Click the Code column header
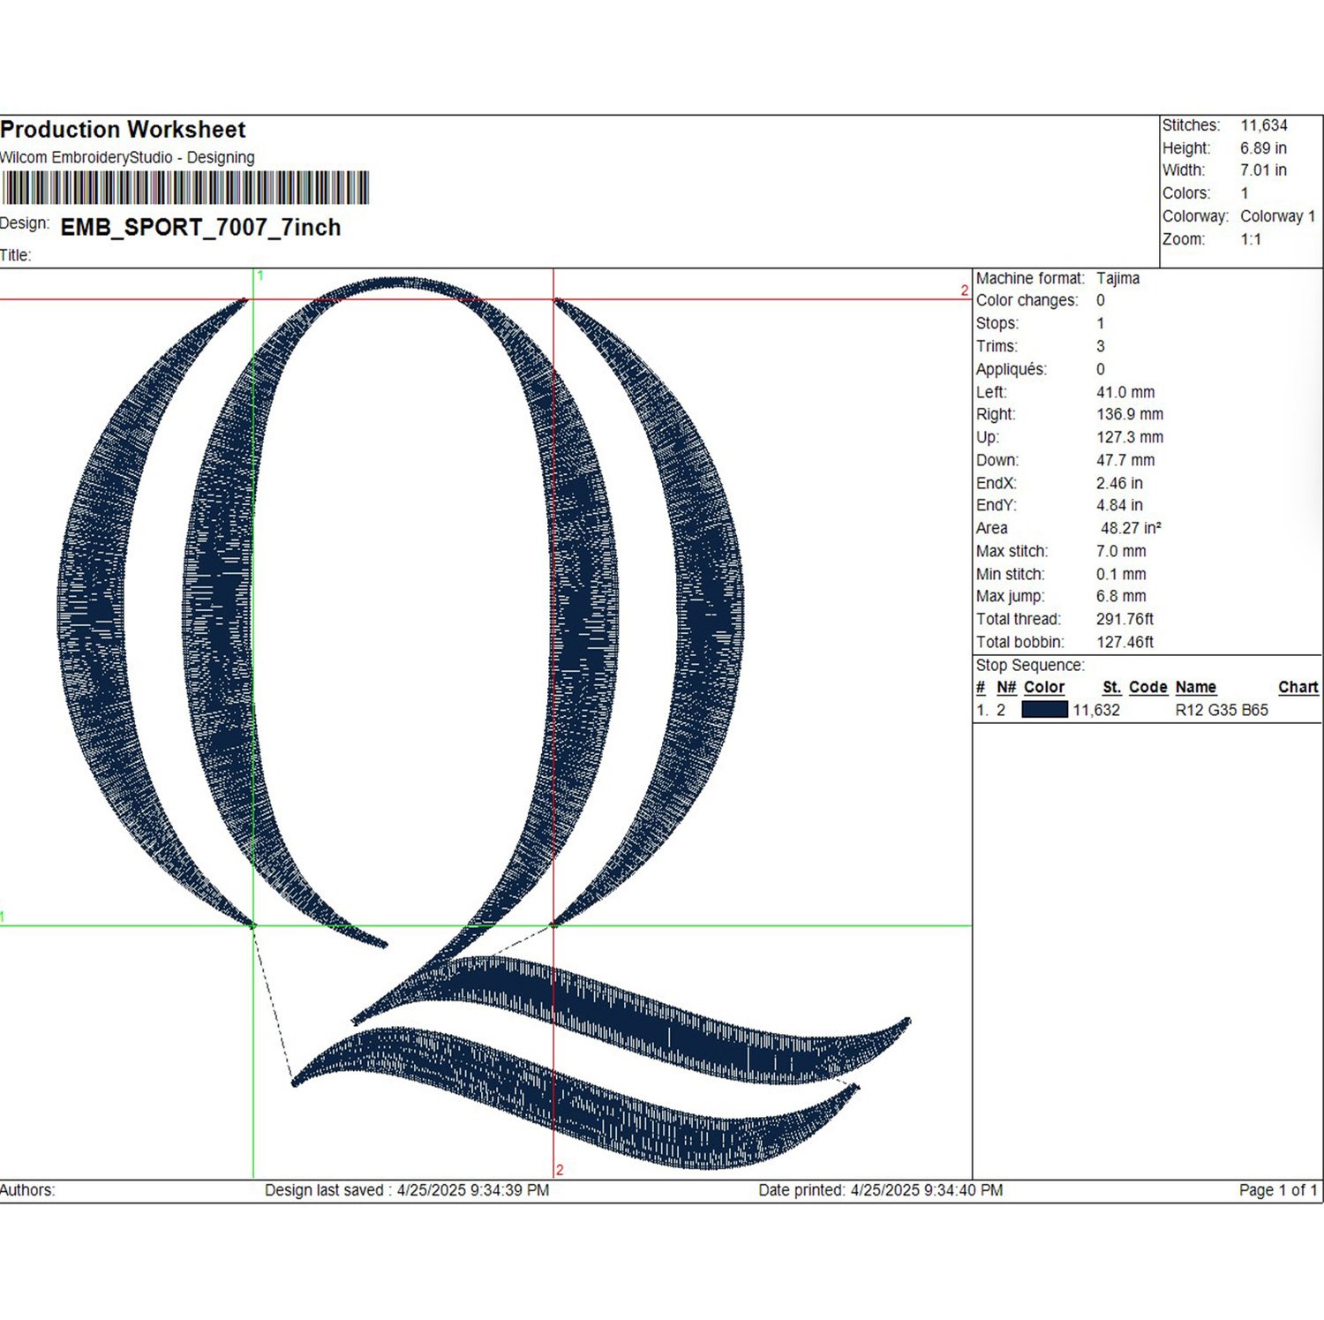This screenshot has height=1320, width=1324. (x=1148, y=687)
